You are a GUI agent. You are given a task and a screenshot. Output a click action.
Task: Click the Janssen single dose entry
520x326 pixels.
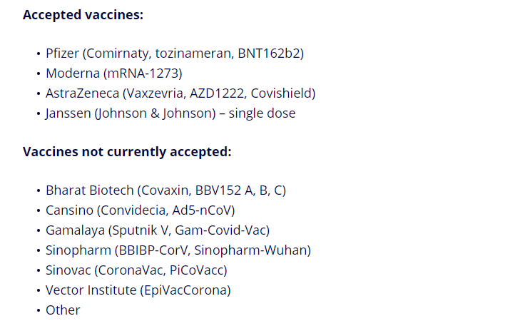click(x=170, y=113)
